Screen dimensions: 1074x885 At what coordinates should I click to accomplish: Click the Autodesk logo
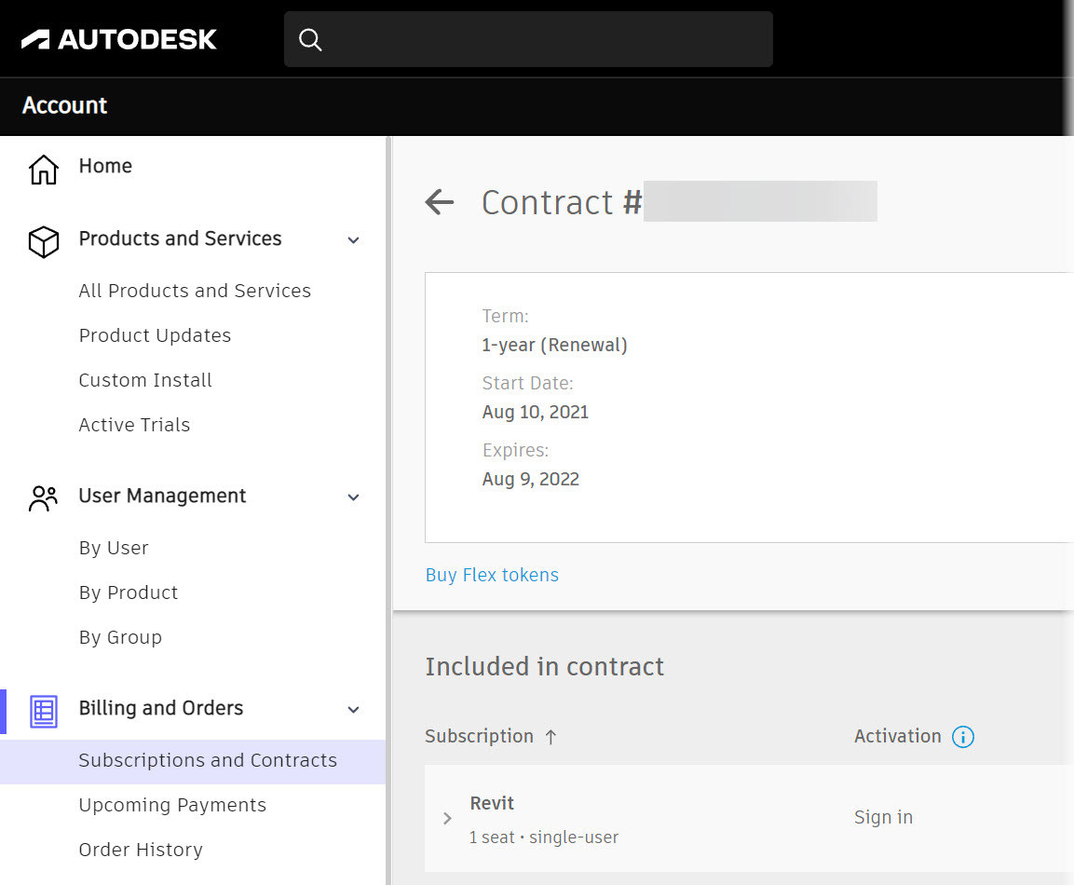click(118, 39)
